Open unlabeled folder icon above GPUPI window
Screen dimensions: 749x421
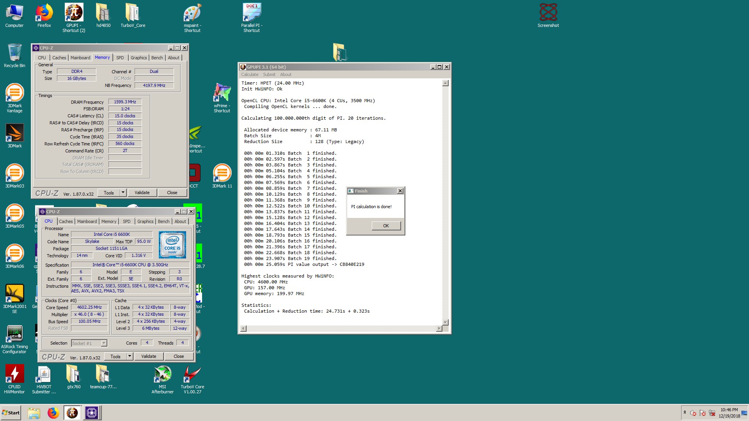(339, 52)
